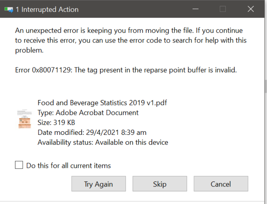The width and height of the screenshot is (267, 204).
Task: Click the disabled maximize window button
Action: 223,9
